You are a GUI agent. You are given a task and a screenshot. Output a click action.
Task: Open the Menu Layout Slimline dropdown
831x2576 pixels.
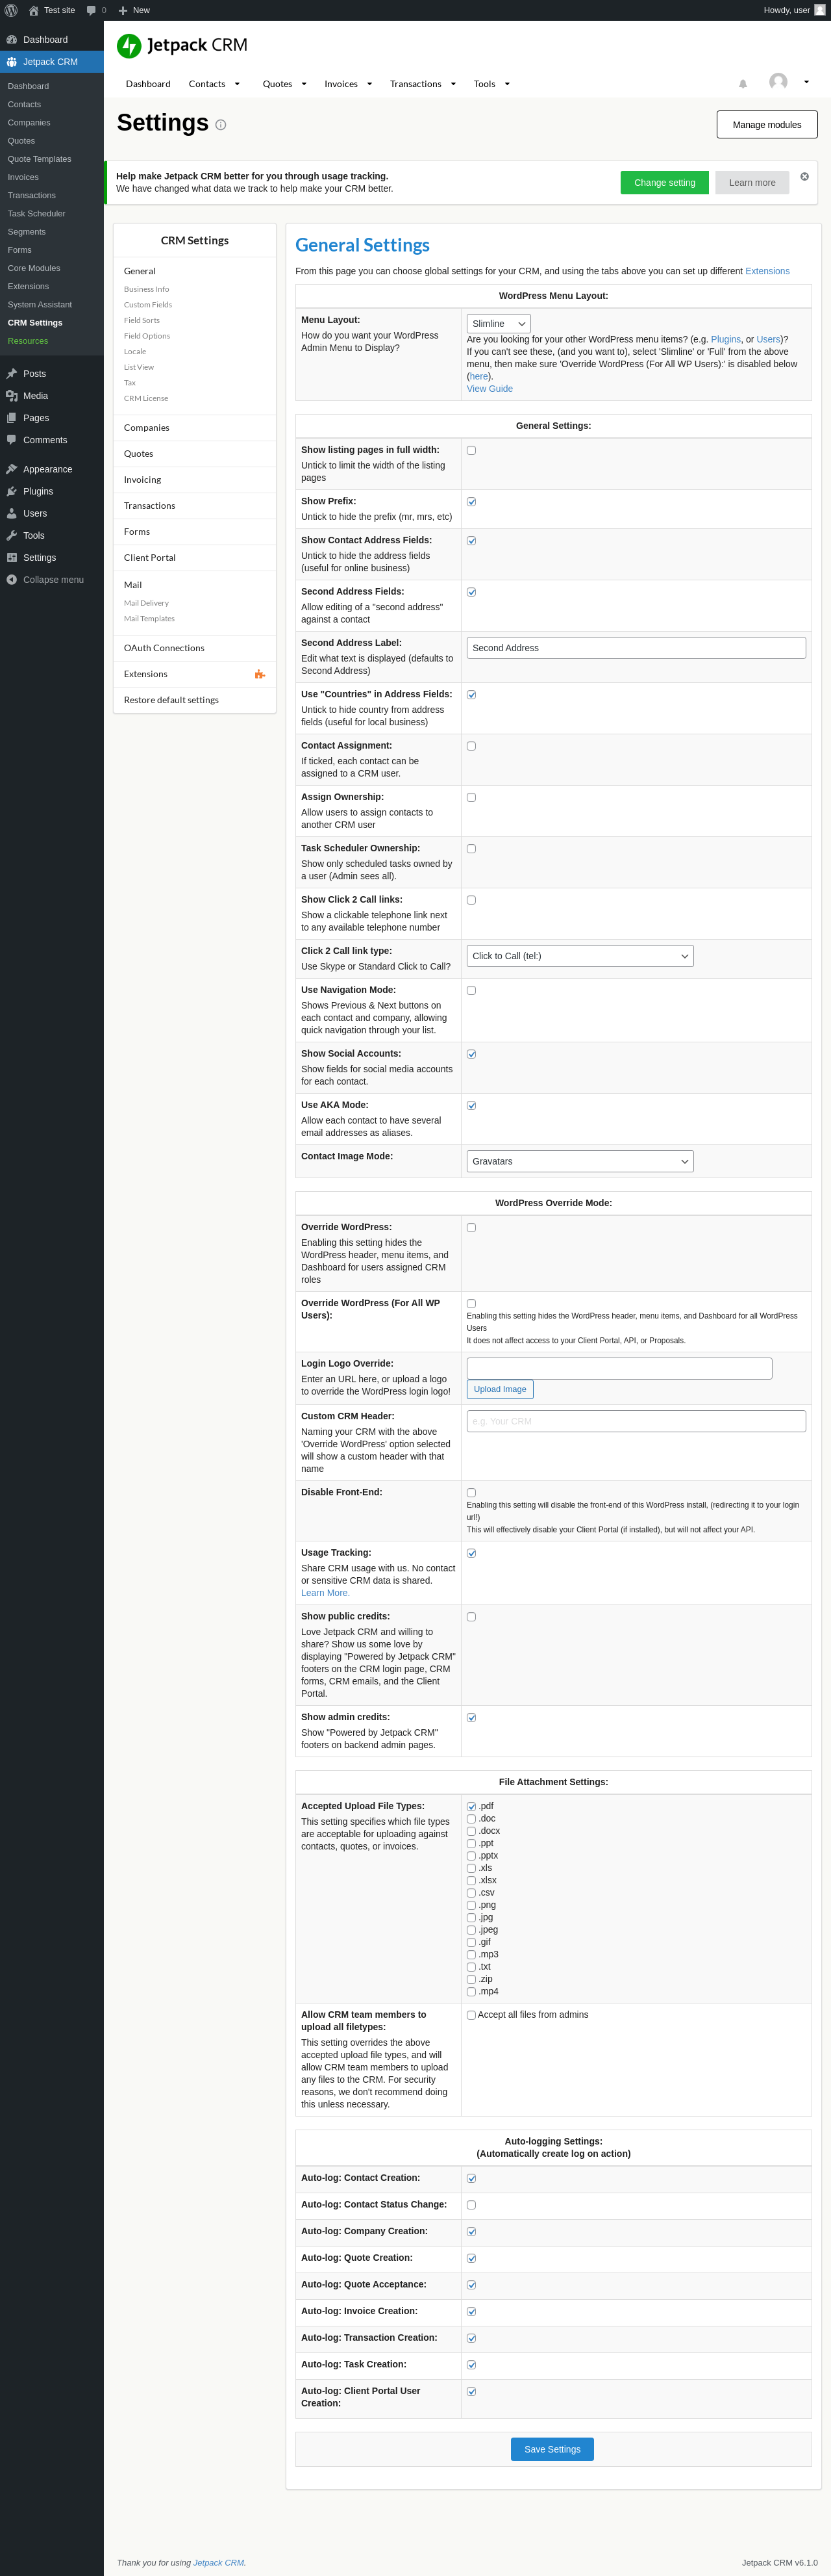(x=499, y=324)
